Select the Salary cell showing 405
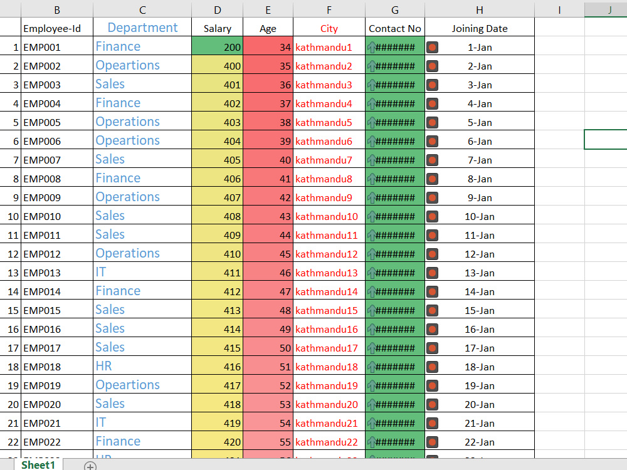The image size is (627, 470). 217,160
